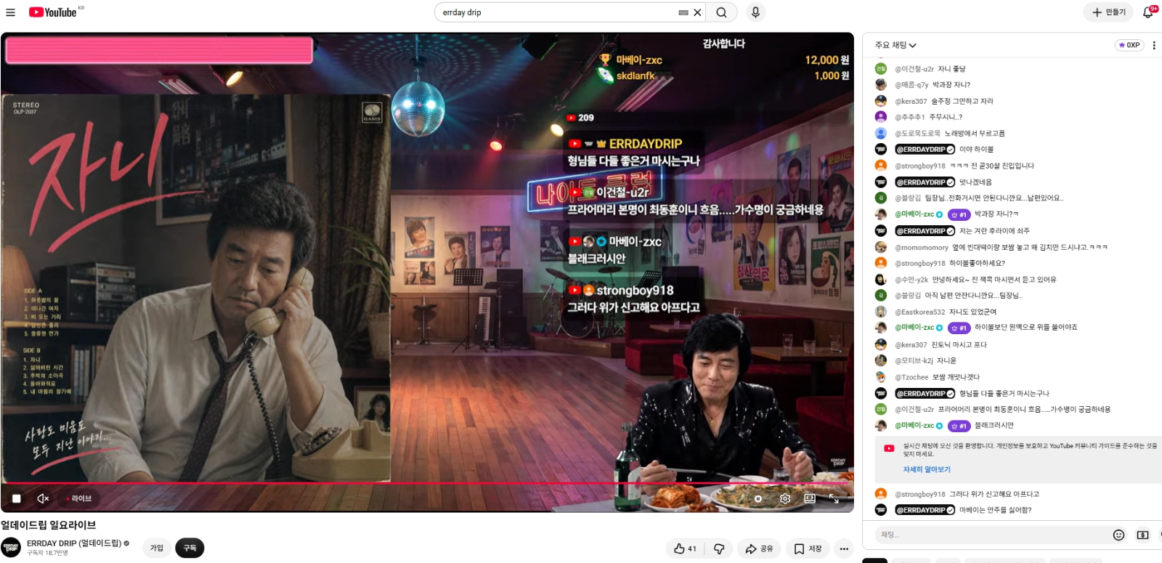Select chat message 술주정 그만하고 자라
Screen dimensions: 1162x563
click(962, 101)
